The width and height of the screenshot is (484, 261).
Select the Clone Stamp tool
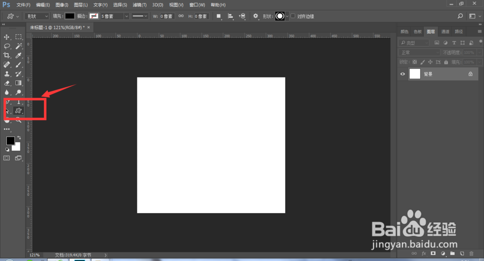pyautogui.click(x=6, y=74)
